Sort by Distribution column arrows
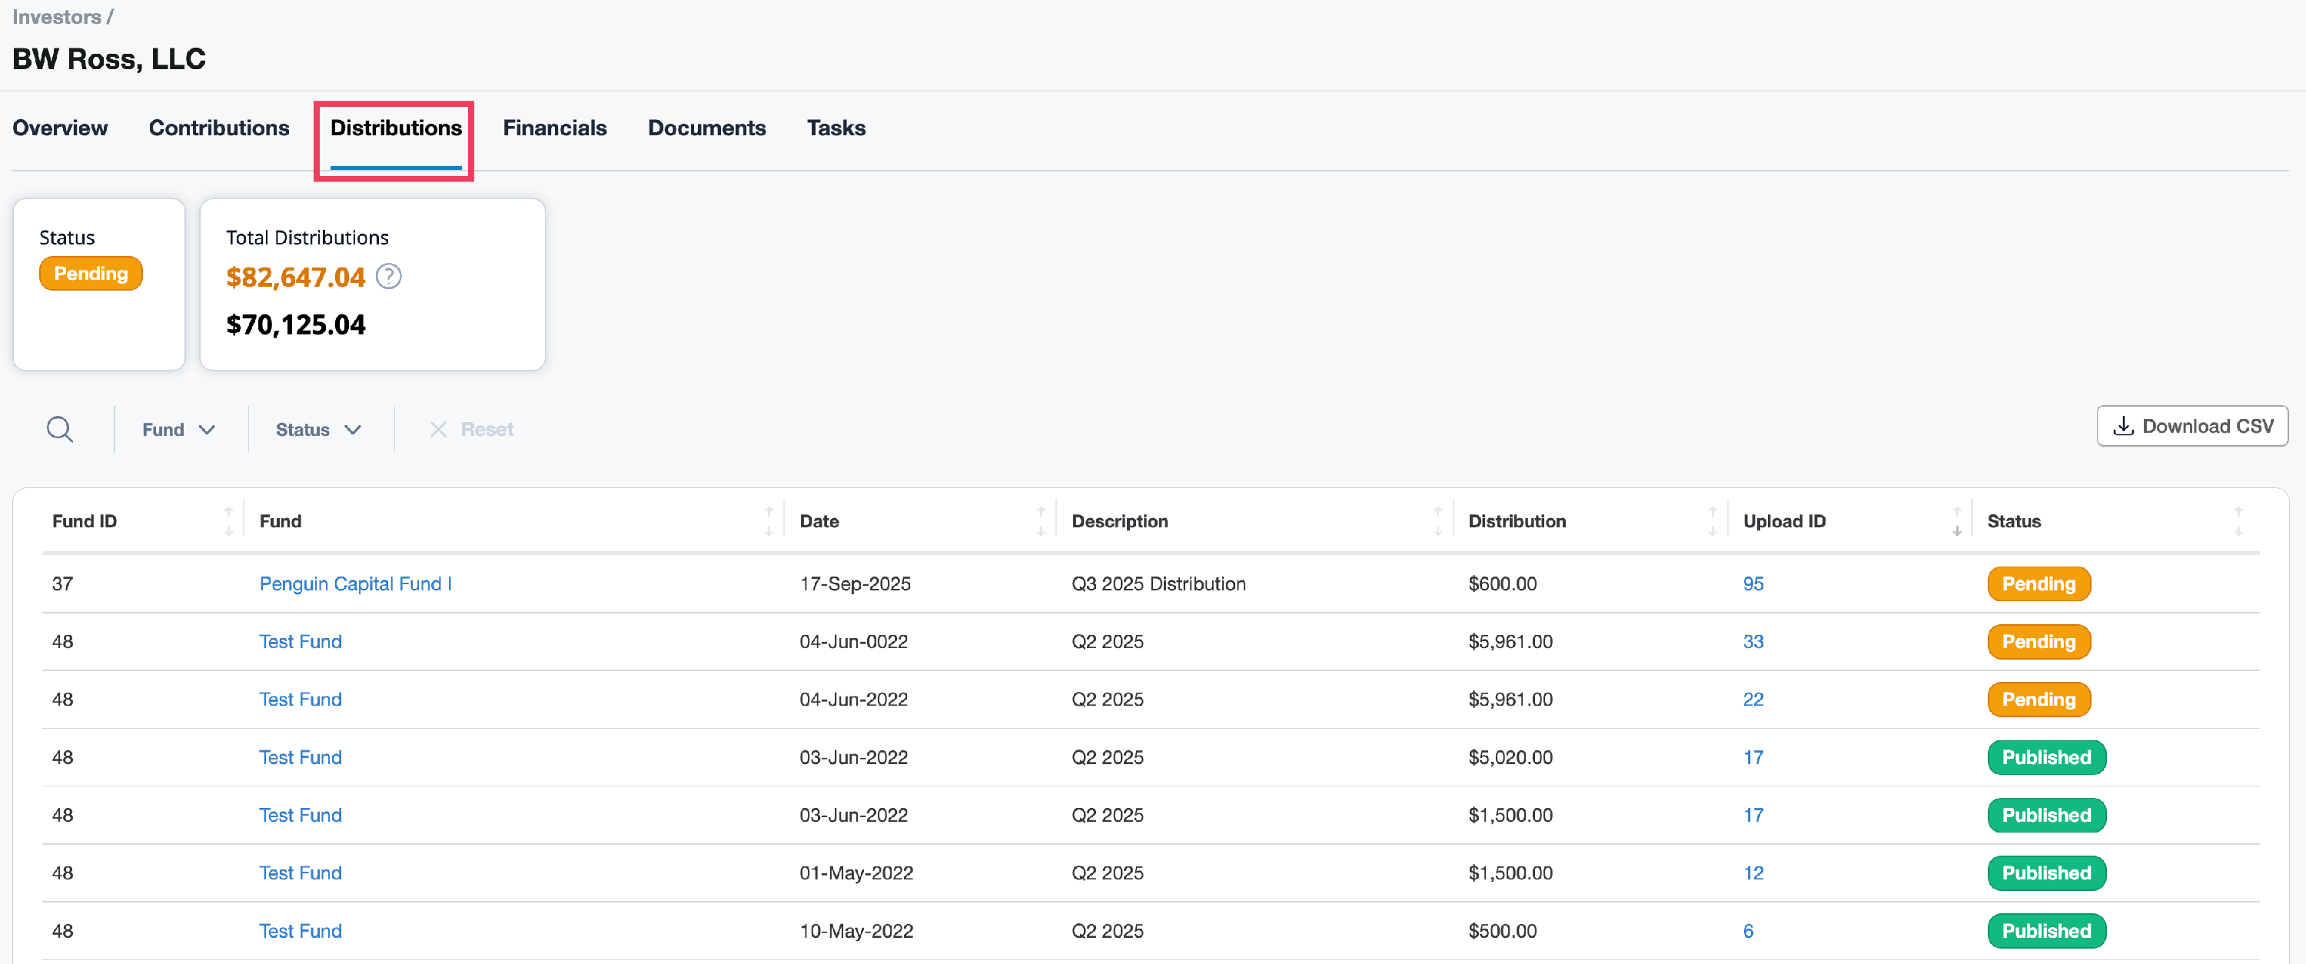The width and height of the screenshot is (2306, 964). 1712,521
